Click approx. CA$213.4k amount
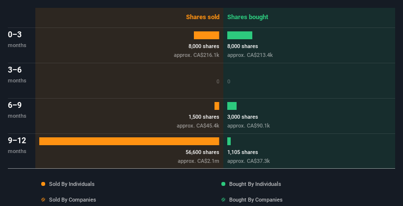Screen dimensions: 403x206 (250, 55)
